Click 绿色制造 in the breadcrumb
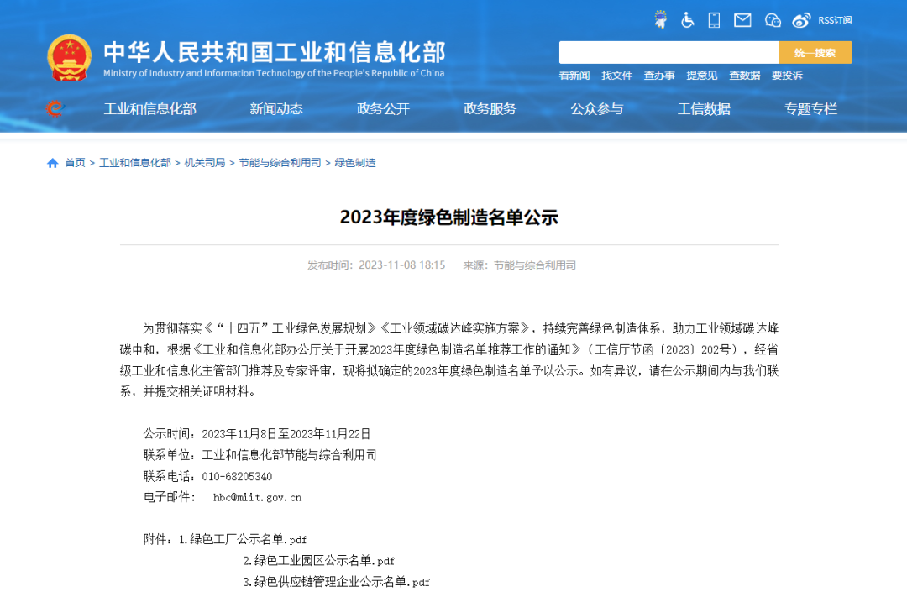 [x=355, y=163]
